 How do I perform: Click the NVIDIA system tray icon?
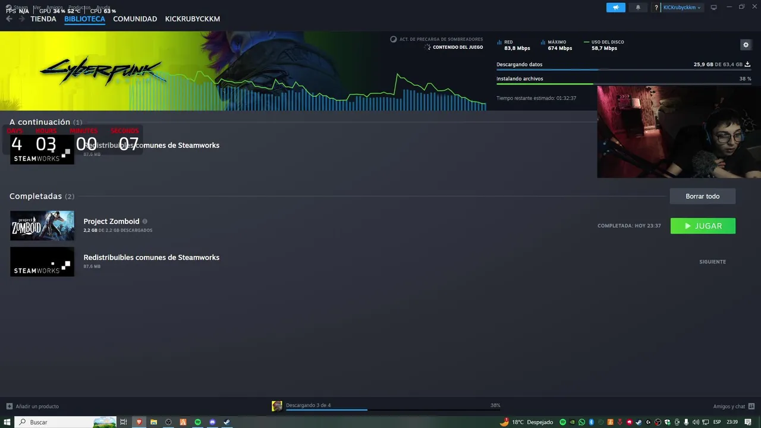click(x=572, y=422)
